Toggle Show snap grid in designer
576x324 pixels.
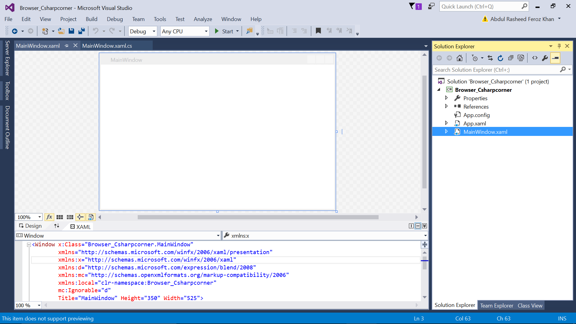60,217
